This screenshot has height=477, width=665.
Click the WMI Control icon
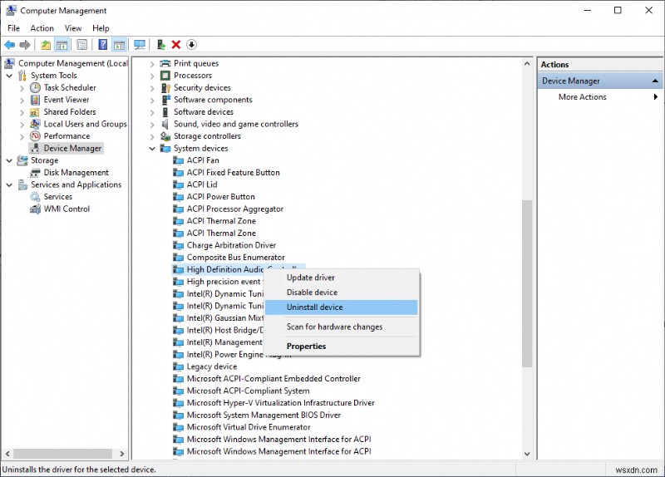coord(35,209)
